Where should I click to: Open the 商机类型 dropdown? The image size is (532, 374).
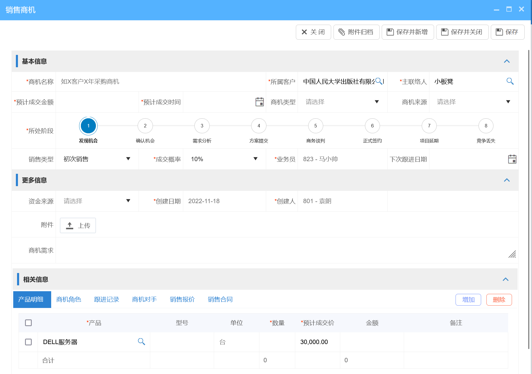click(377, 102)
